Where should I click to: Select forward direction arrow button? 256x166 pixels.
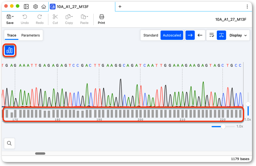pos(190,35)
